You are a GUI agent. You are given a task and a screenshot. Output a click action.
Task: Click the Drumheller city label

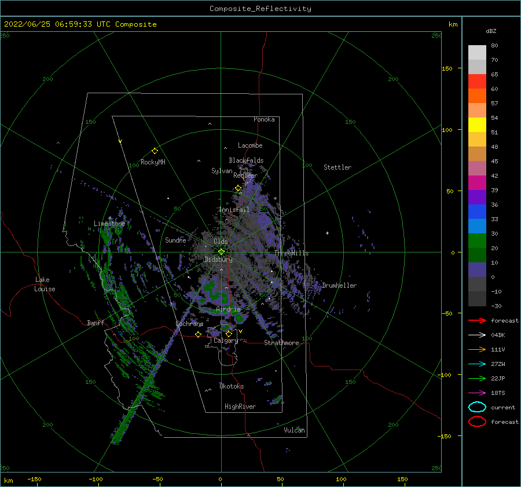pyautogui.click(x=339, y=285)
